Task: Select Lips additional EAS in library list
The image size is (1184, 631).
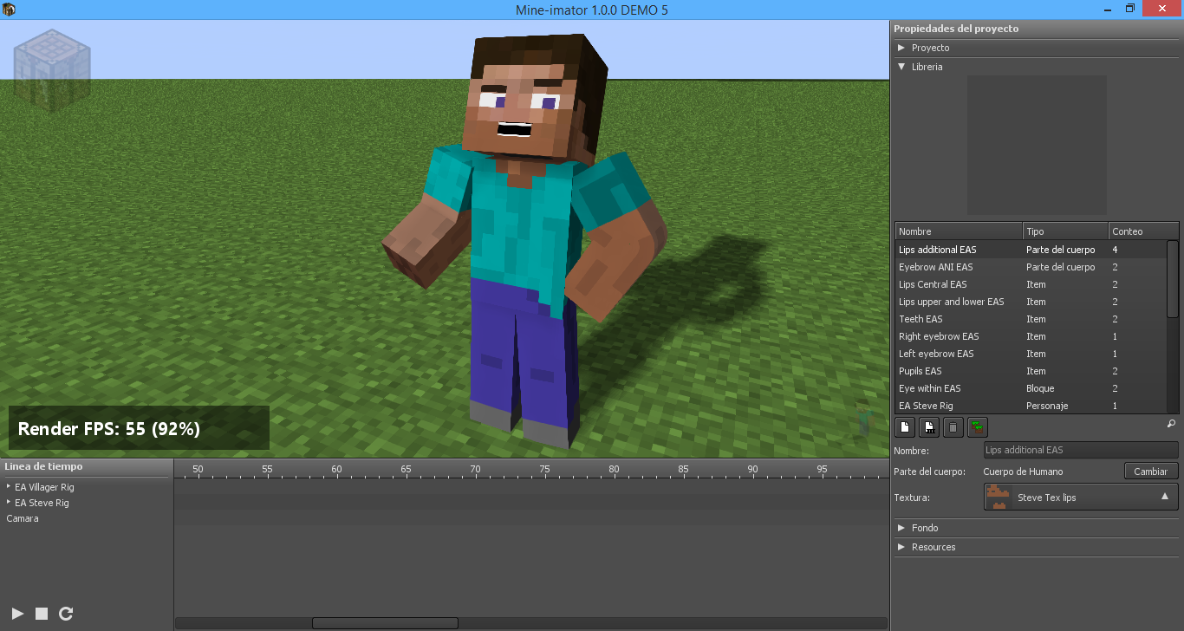Action: pyautogui.click(x=1031, y=250)
